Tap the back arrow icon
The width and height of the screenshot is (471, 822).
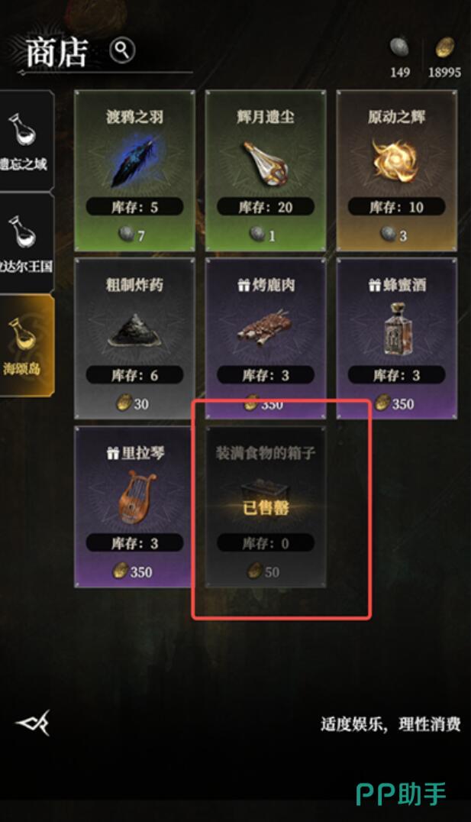pos(34,723)
